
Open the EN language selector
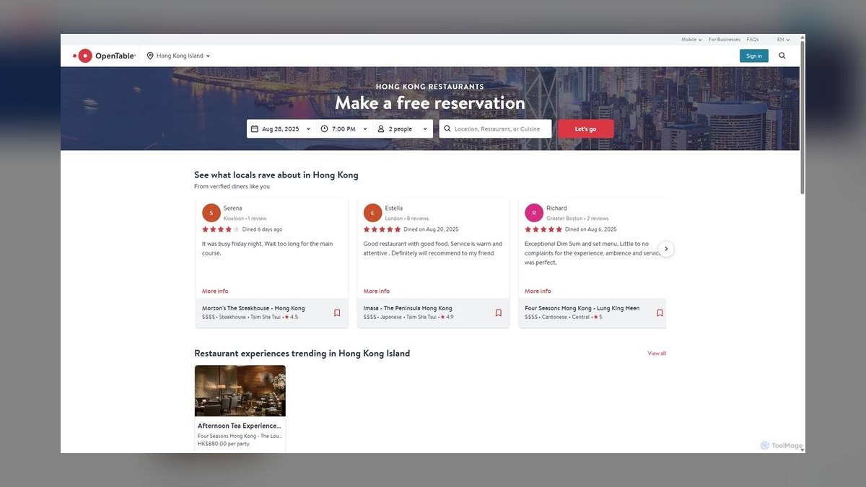[x=783, y=40]
